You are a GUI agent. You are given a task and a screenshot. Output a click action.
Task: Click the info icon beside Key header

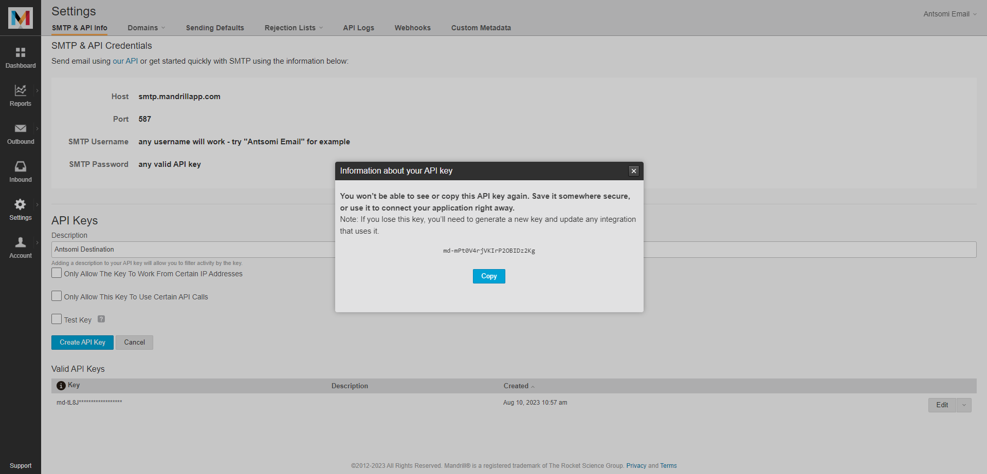(61, 386)
